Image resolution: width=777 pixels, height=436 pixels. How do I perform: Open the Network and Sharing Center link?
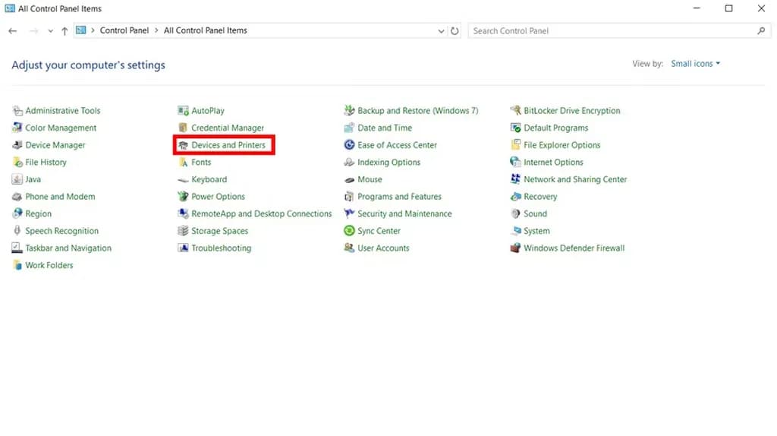(575, 180)
